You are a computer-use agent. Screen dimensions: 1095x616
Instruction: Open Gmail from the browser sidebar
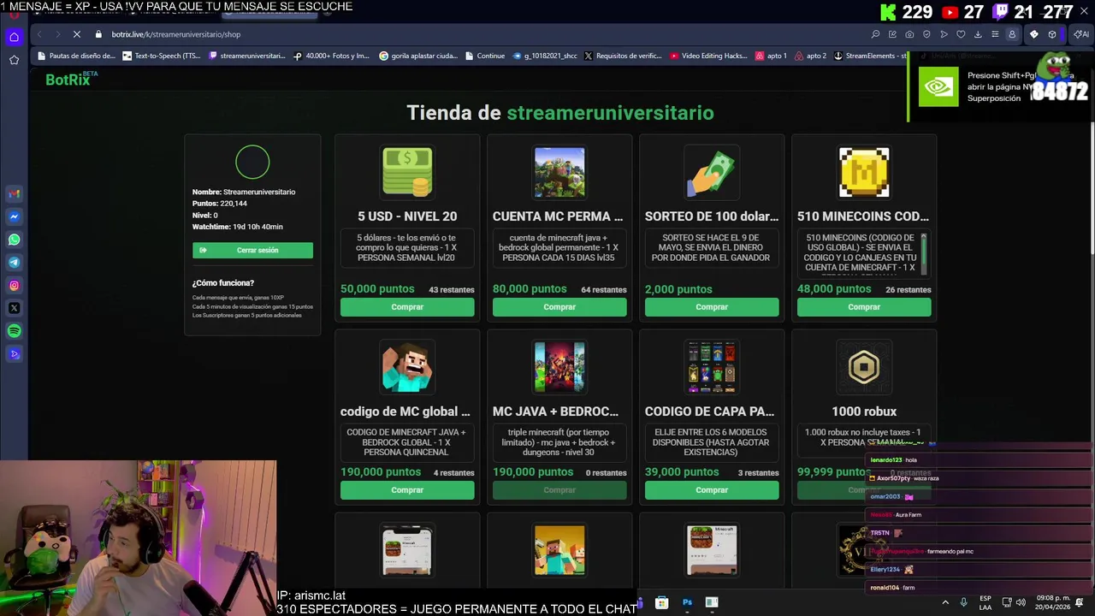(x=14, y=193)
